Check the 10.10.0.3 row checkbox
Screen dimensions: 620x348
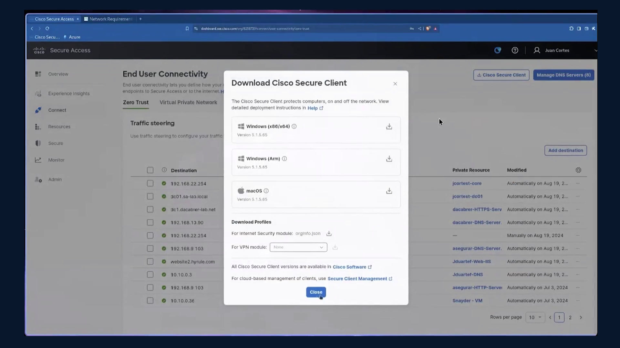150,275
